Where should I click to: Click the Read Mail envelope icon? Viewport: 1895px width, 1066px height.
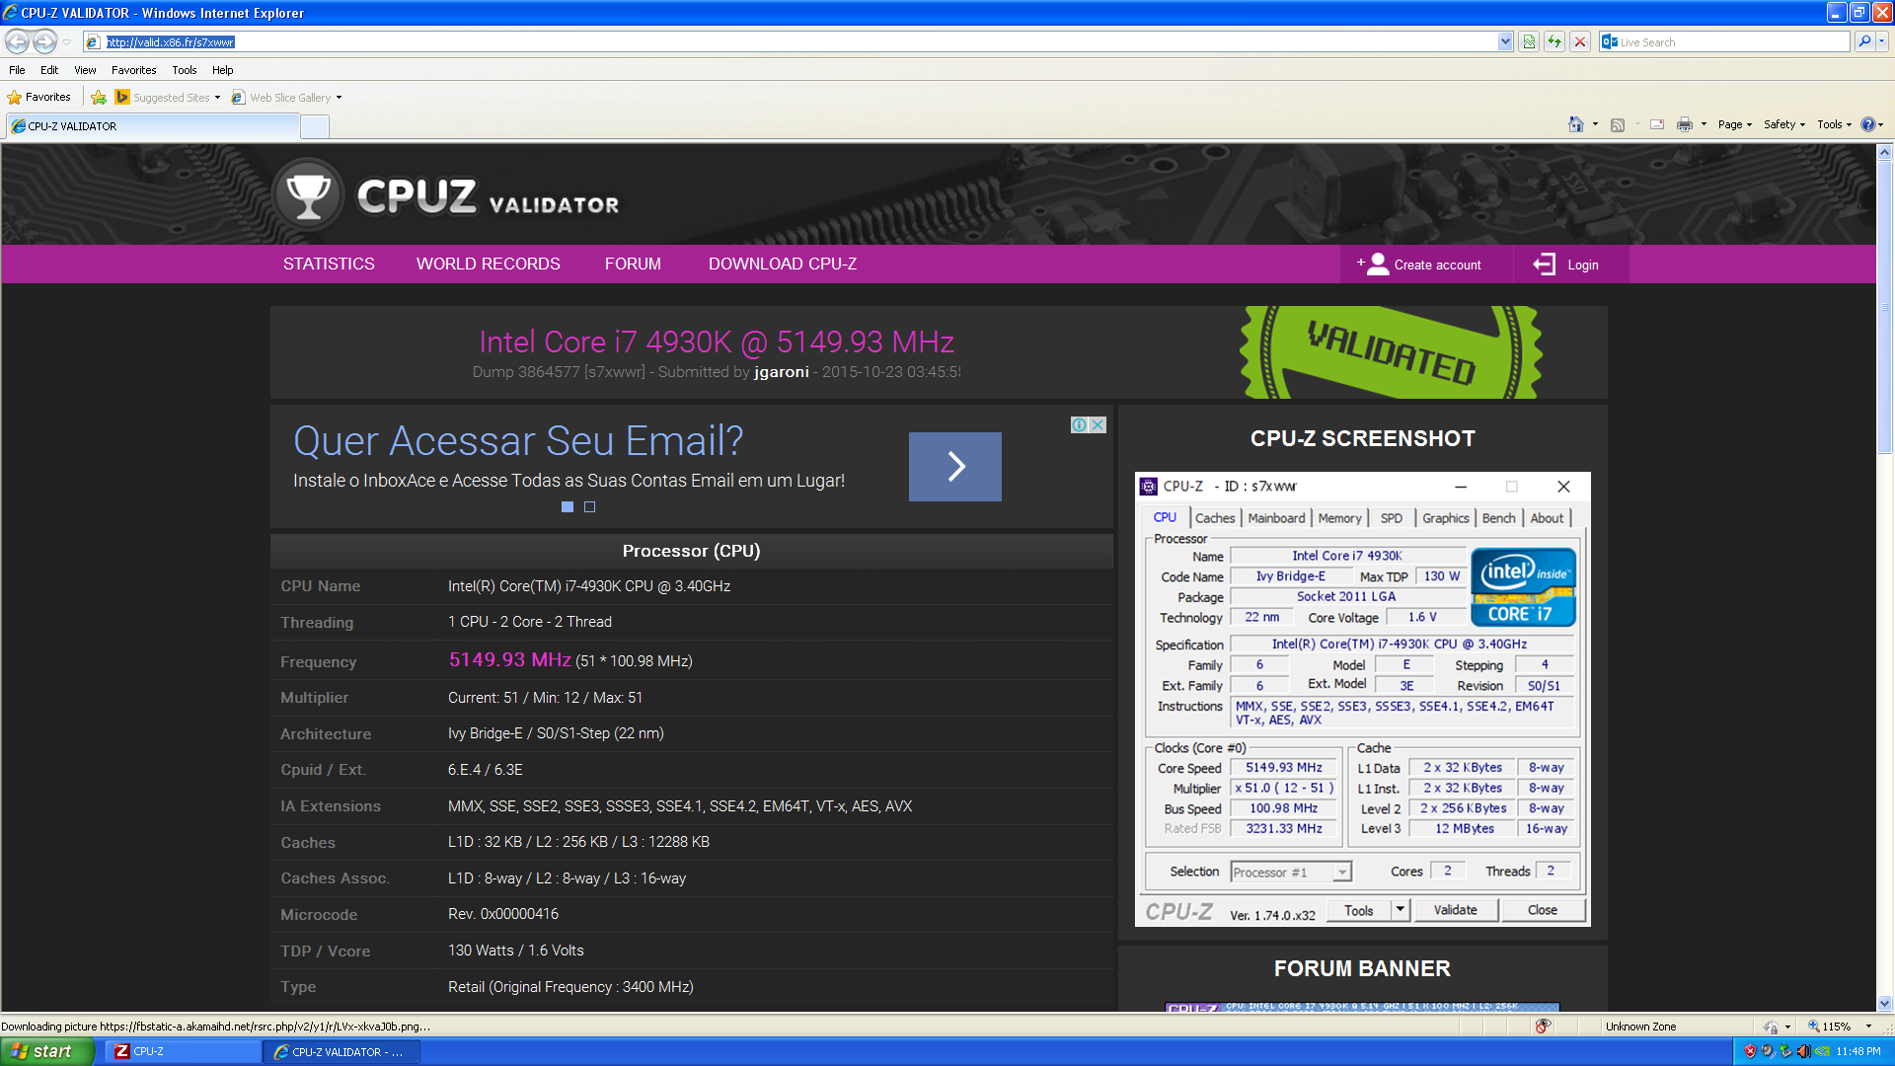(x=1657, y=124)
